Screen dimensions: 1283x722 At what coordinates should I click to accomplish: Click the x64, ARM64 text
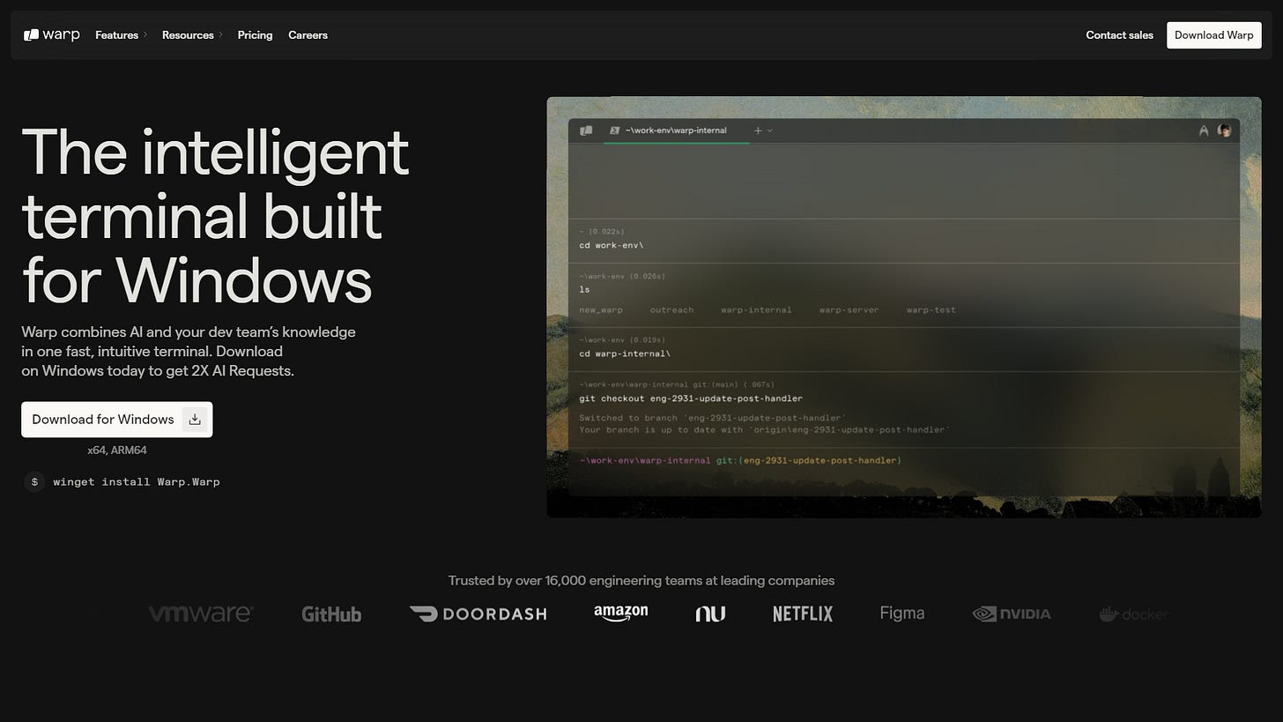pos(117,450)
